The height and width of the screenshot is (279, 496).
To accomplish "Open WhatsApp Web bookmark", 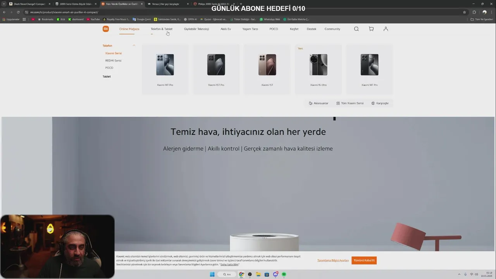I will pos(270,19).
